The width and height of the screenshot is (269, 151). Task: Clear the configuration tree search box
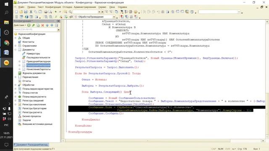(58, 30)
